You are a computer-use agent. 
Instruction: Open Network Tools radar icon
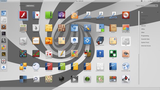[87, 79]
